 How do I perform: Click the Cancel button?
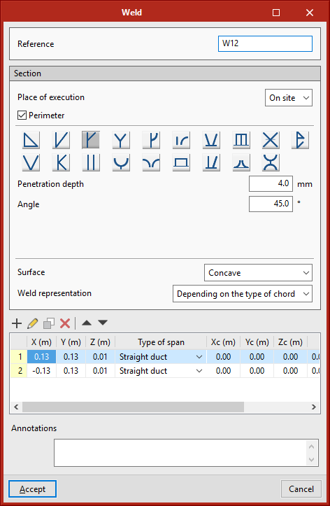(301, 489)
